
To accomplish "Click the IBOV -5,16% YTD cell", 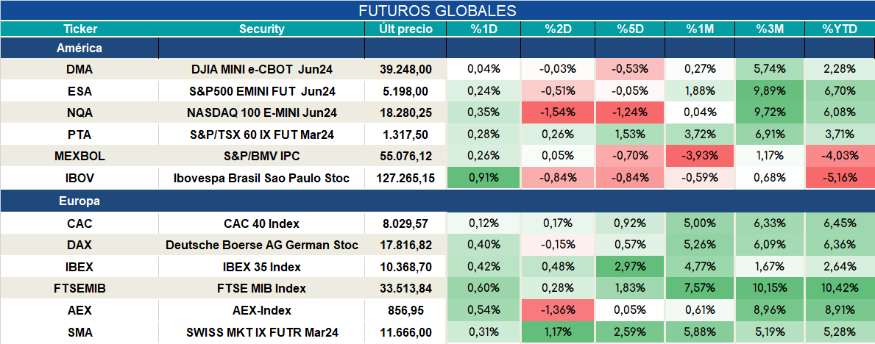I will pyautogui.click(x=839, y=179).
